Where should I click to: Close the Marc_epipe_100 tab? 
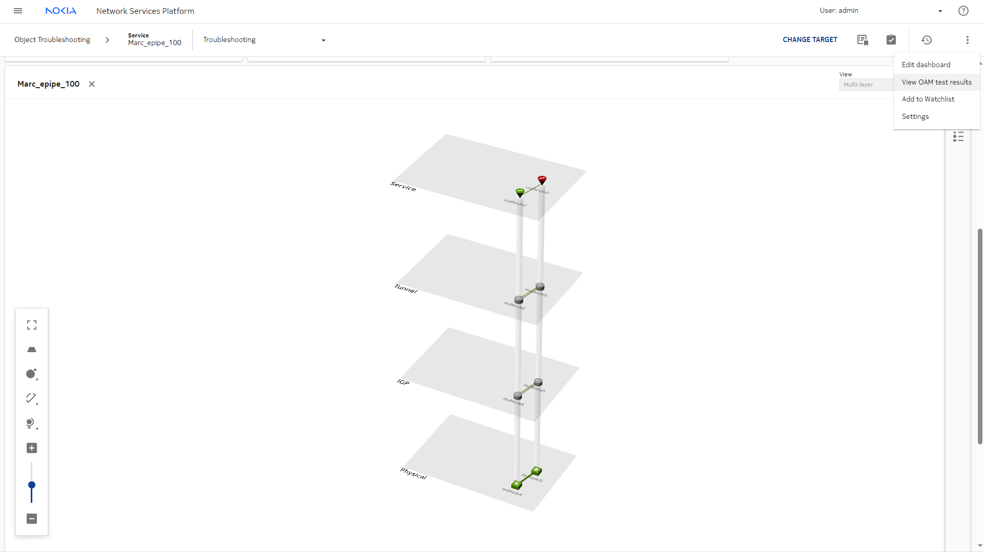click(x=92, y=84)
